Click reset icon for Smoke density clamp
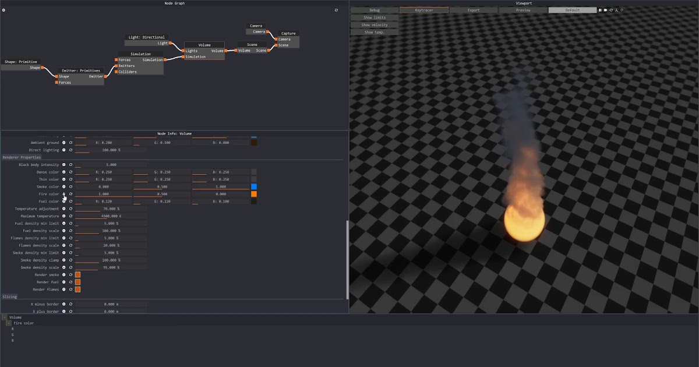 70,260
